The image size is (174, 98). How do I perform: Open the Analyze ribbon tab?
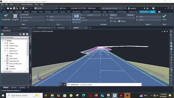point(34,12)
